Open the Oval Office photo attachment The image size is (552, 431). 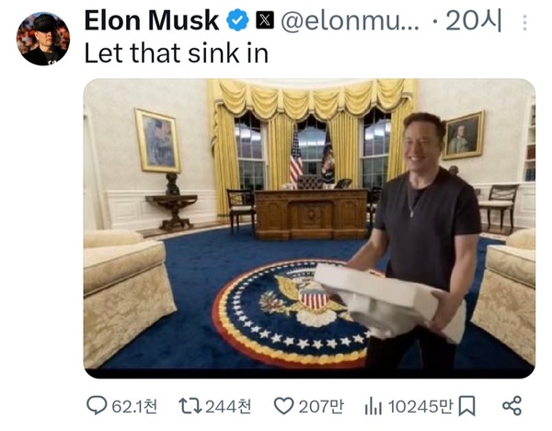pos(309,228)
